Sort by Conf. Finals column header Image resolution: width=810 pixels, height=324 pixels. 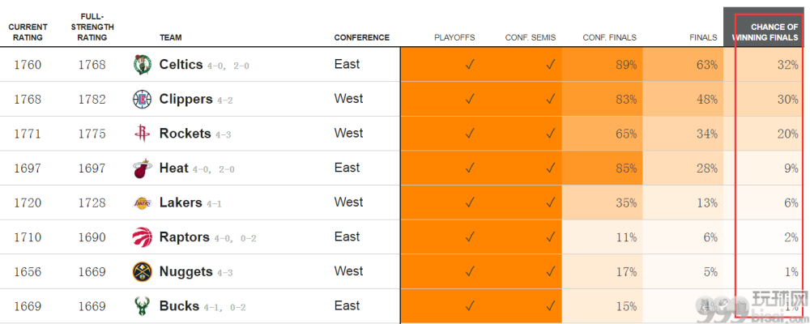tap(610, 37)
